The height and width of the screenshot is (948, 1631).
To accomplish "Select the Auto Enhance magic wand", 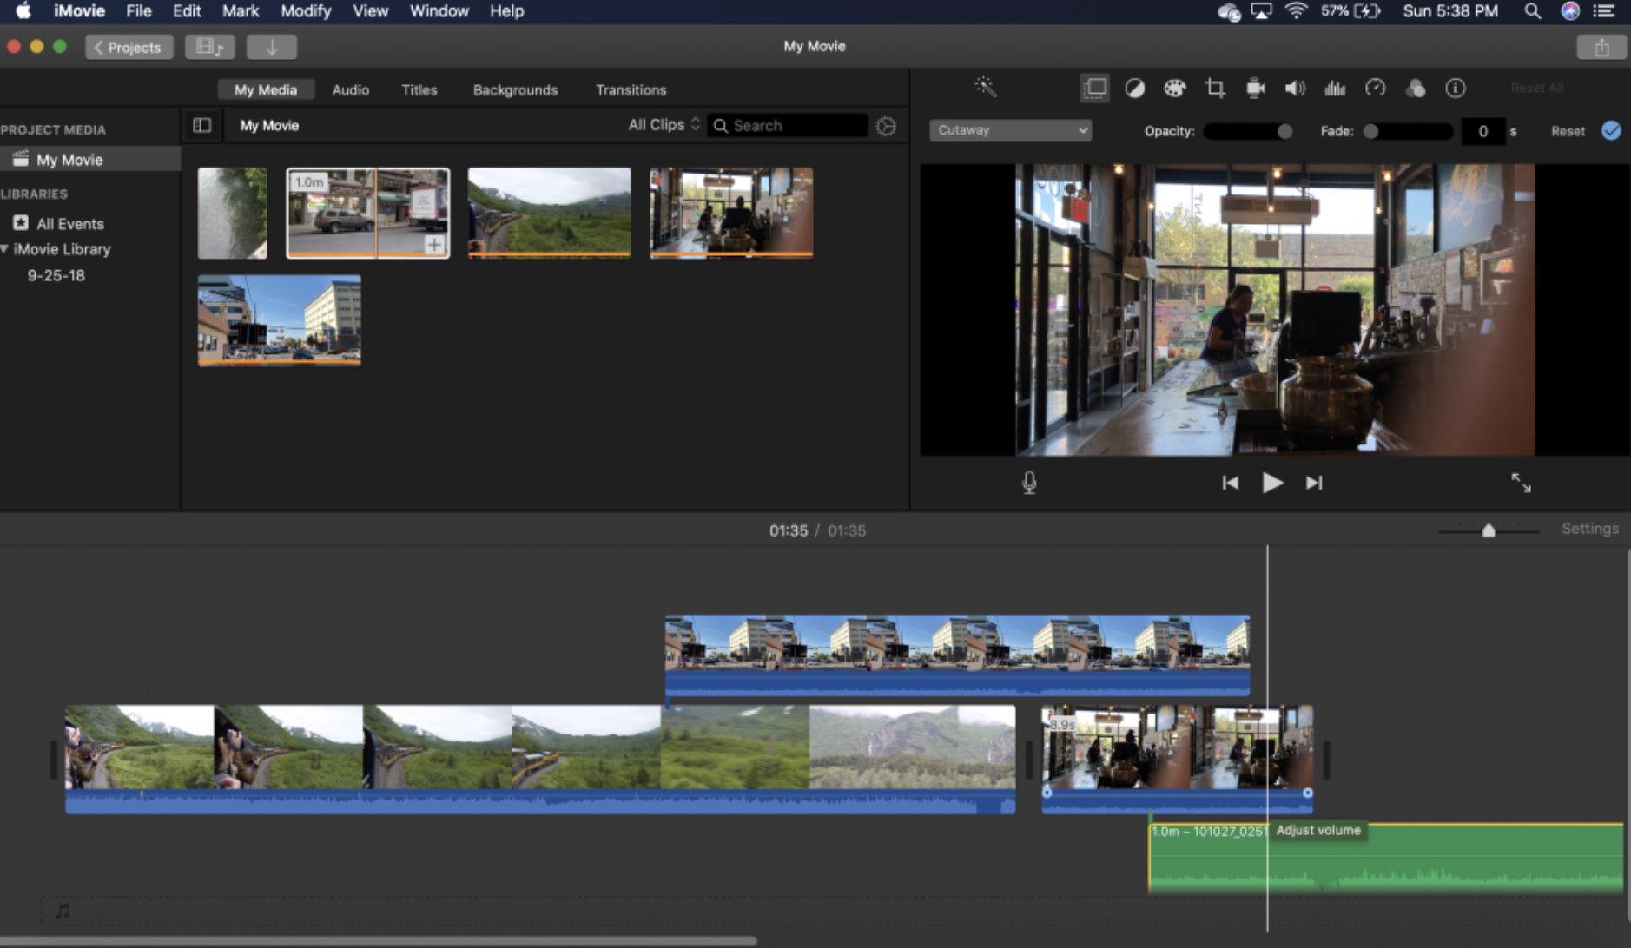I will [x=987, y=87].
